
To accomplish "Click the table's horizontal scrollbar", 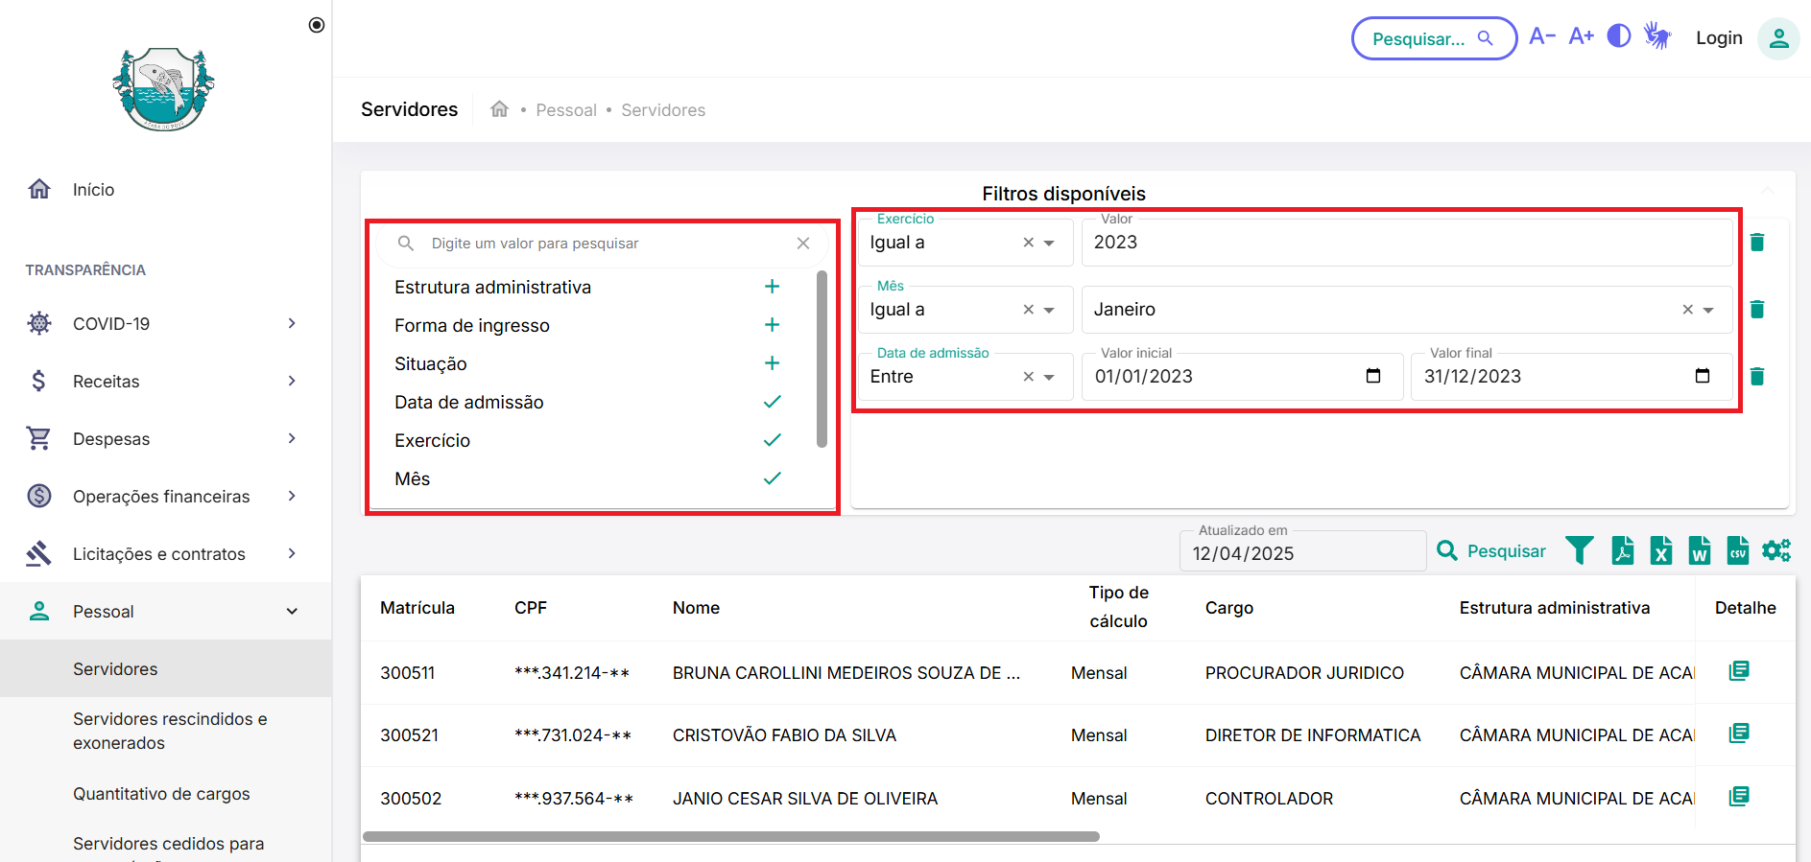I will [730, 836].
